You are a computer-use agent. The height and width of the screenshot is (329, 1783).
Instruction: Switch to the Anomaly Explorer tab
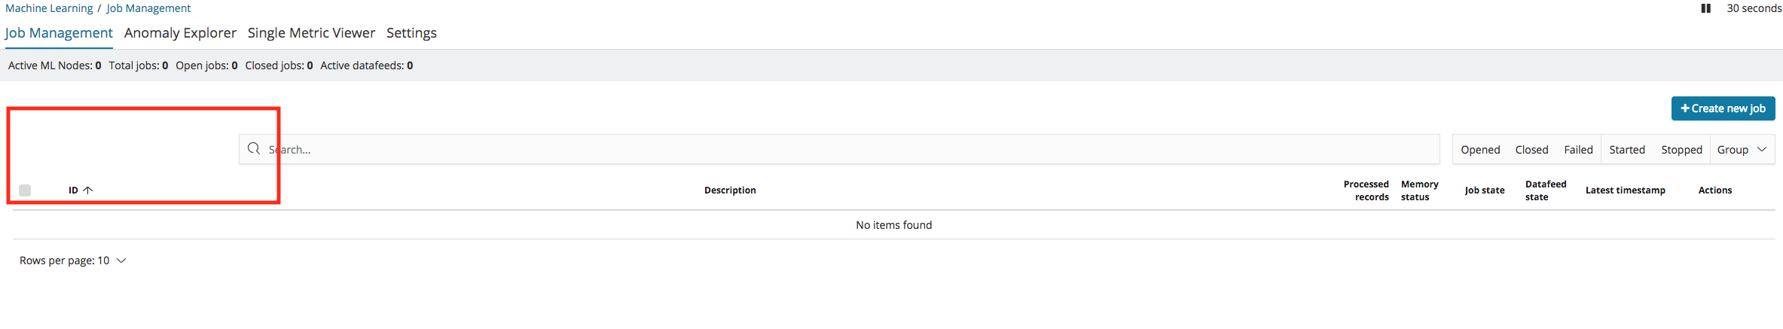coord(180,33)
